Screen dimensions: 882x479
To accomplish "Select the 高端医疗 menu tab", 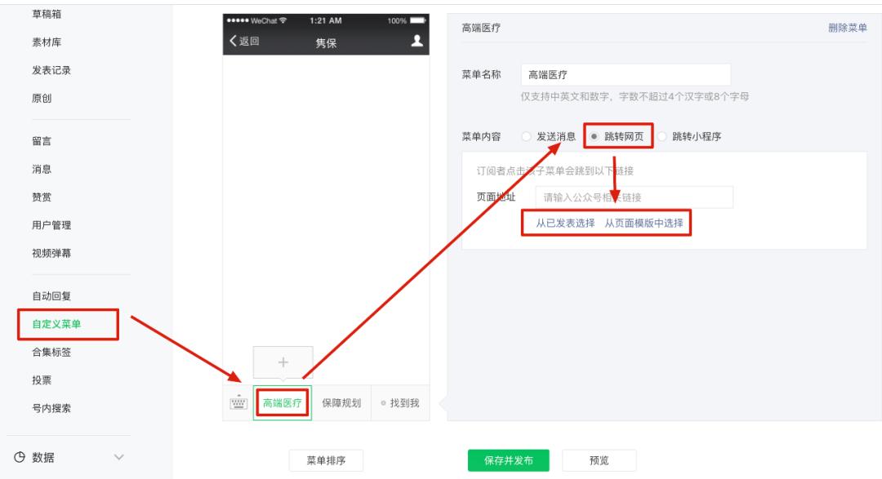I will 283,401.
